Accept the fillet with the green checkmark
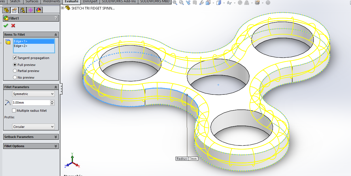Image resolution: width=351 pixels, height=176 pixels. point(6,26)
